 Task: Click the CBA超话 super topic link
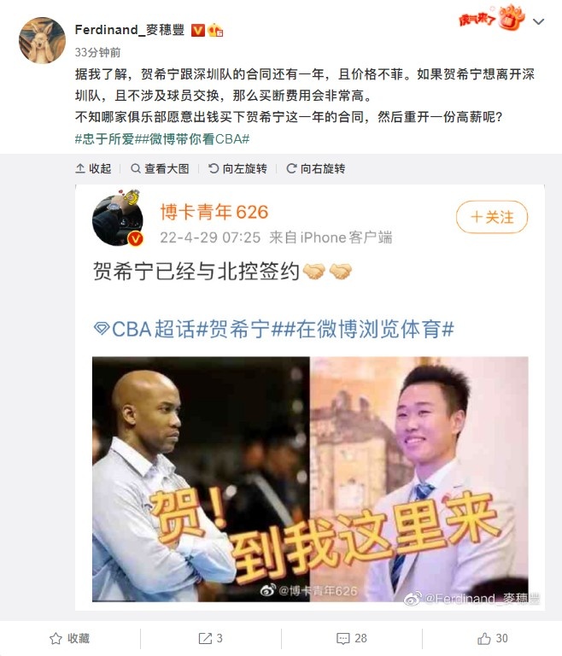(145, 329)
